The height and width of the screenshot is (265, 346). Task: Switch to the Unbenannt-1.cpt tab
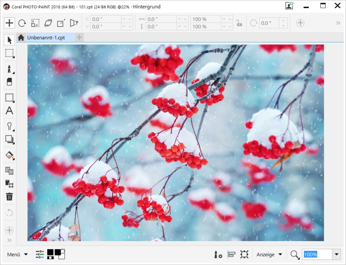(46, 38)
